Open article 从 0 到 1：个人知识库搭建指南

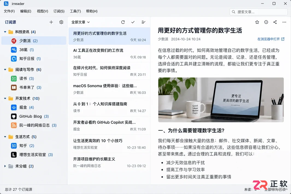(x=109, y=107)
